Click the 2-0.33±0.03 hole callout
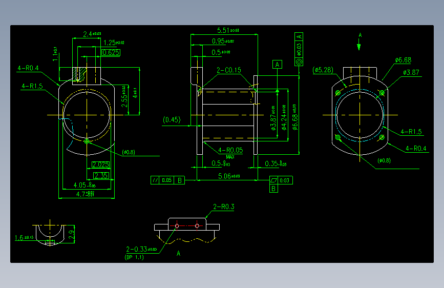 coord(141,249)
